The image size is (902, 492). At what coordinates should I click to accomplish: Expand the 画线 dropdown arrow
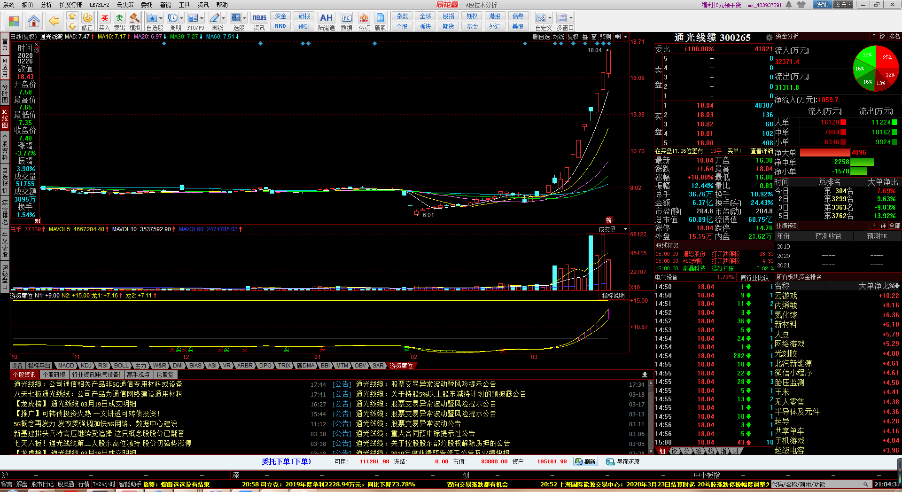click(223, 18)
